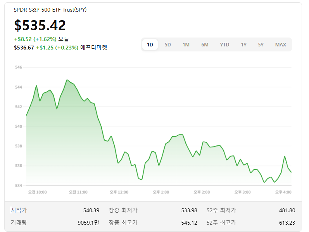This screenshot has width=309, height=232.
Task: Click the intraday low value 533.98
Action: [189, 210]
